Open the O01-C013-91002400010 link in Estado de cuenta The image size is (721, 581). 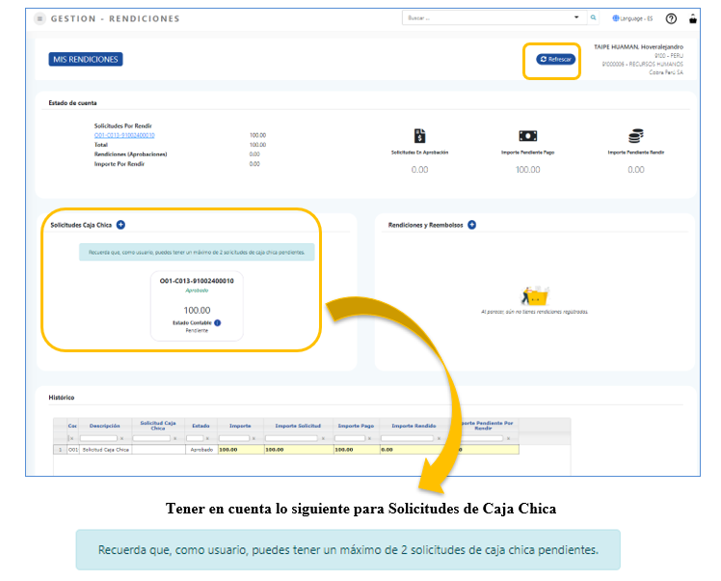coord(124,135)
